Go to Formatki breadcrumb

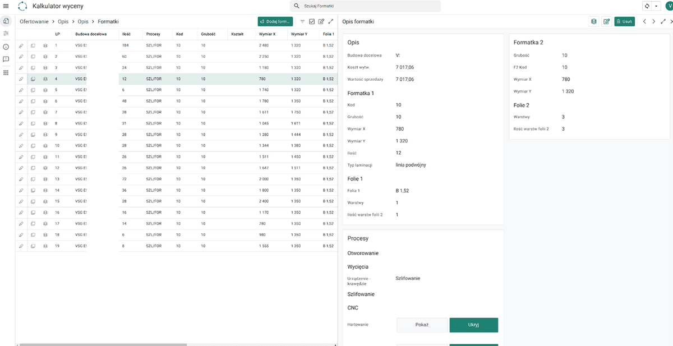point(108,21)
